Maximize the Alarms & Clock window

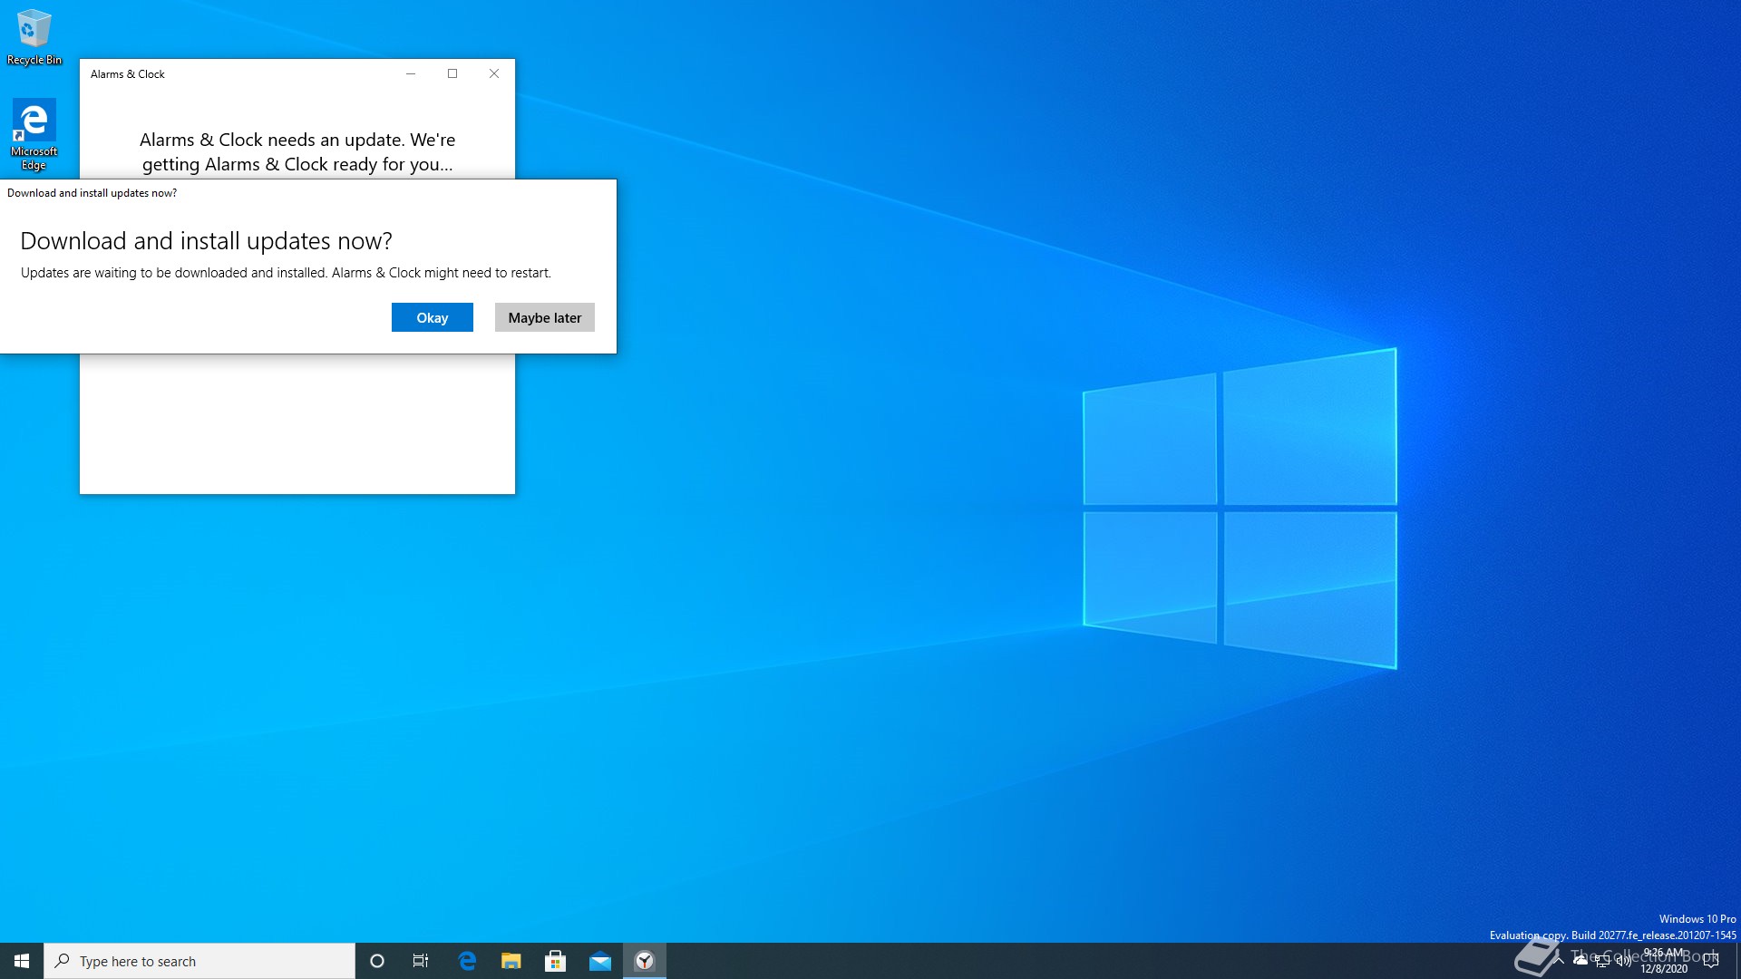(452, 73)
